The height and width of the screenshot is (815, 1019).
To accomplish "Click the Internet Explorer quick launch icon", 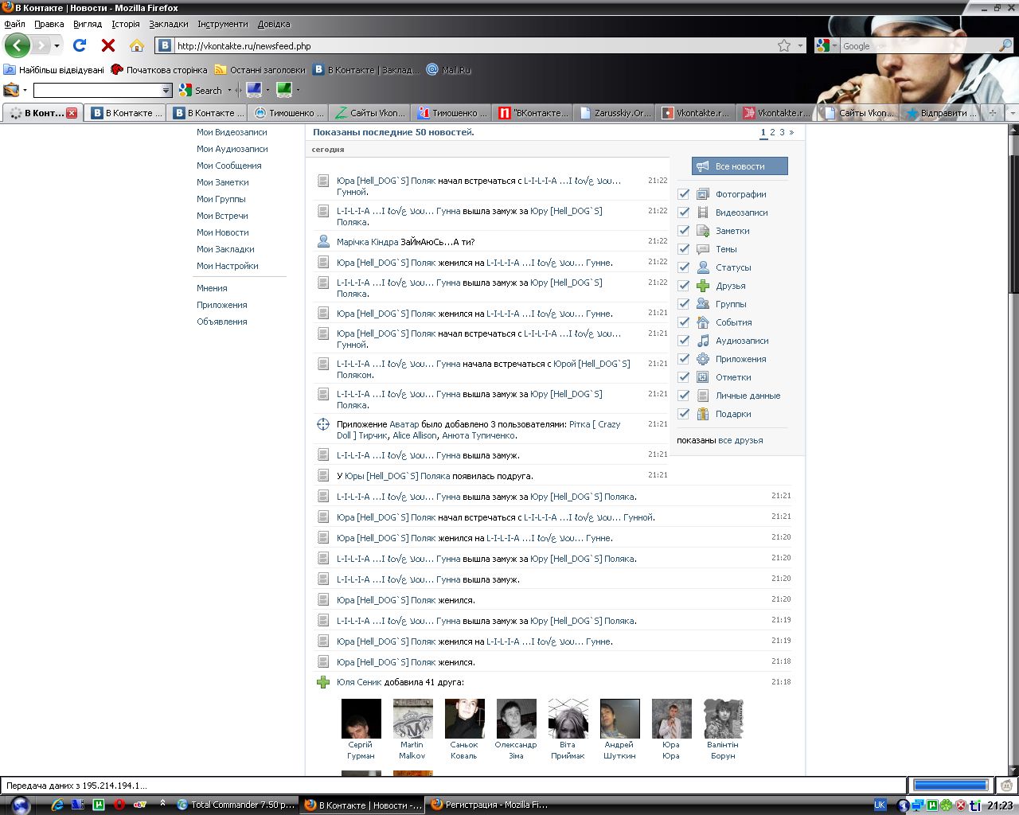I will coord(57,805).
